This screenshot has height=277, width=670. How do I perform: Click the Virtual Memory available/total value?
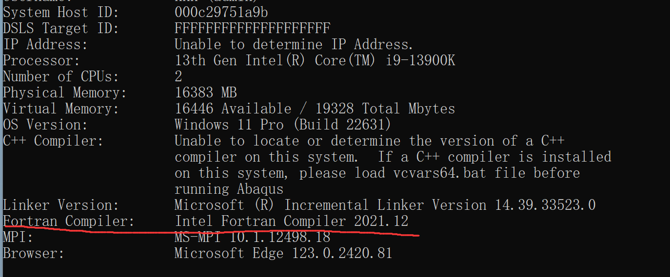point(315,109)
